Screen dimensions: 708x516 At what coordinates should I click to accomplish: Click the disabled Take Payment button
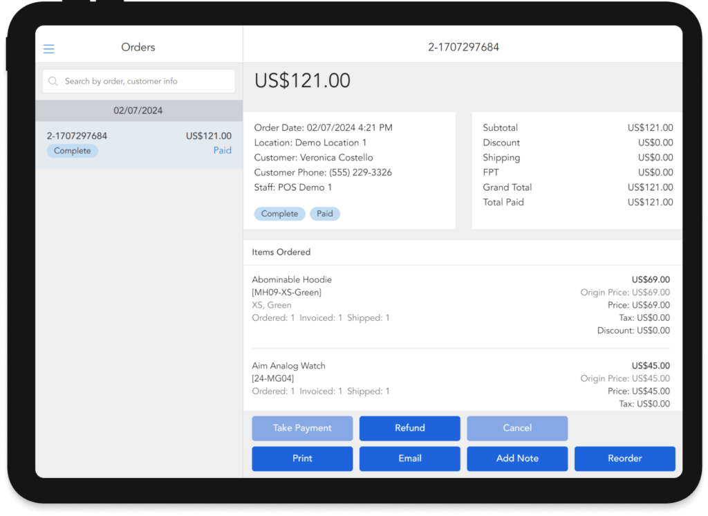click(x=302, y=428)
